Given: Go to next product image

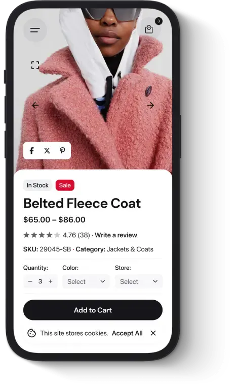Looking at the screenshot, I should tap(150, 105).
